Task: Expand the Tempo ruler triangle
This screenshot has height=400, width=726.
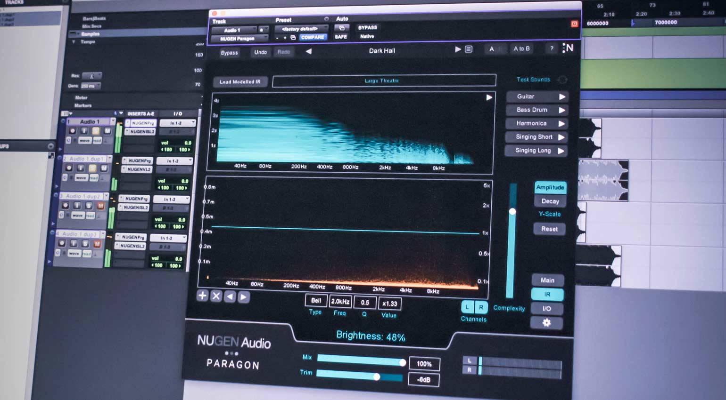Action: (74, 42)
